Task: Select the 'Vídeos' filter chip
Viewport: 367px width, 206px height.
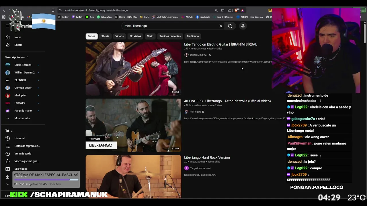Action: pos(120,36)
